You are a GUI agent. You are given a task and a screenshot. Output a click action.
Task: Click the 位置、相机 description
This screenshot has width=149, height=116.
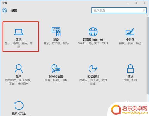[130, 80]
